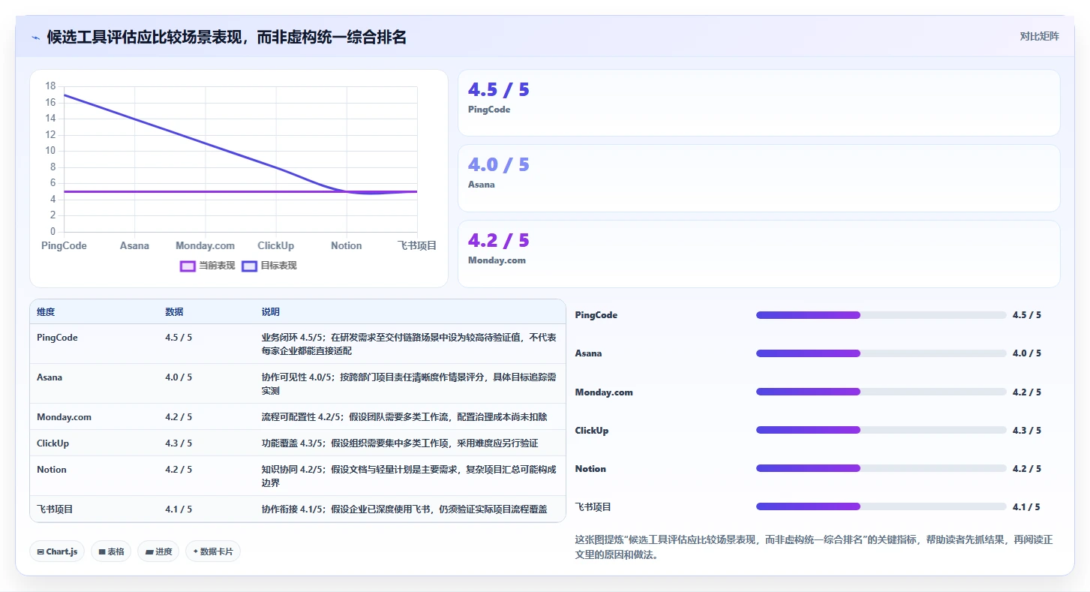This screenshot has height=592, width=1090.
Task: Click the 协作可见性 4.0/5 description in table
Action: pos(409,384)
